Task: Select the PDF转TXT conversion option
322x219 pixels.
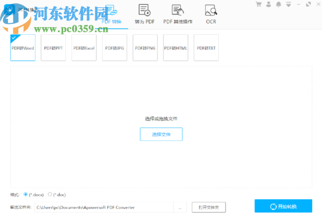Action: [x=206, y=48]
